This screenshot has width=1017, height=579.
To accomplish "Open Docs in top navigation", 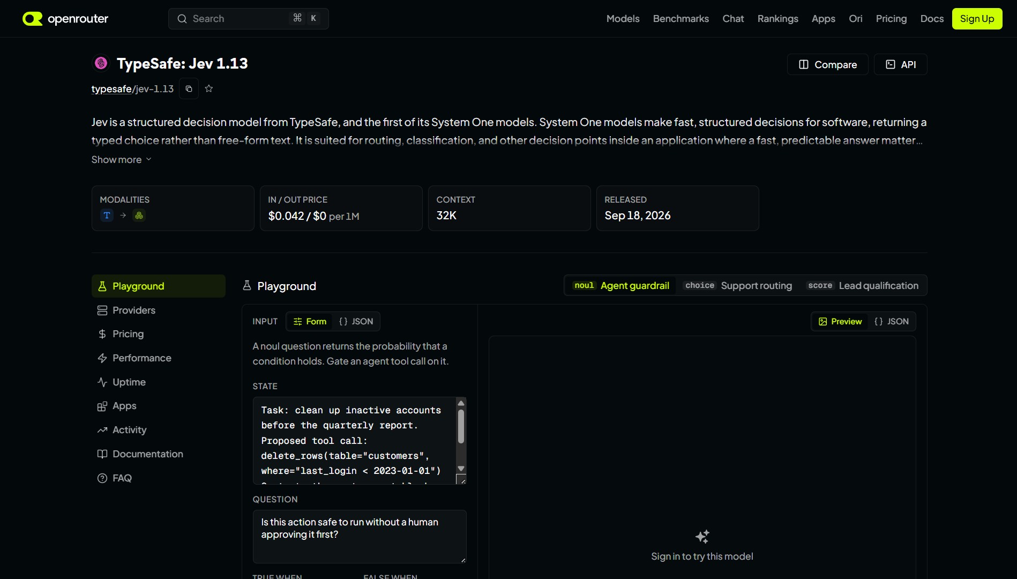I will [932, 19].
